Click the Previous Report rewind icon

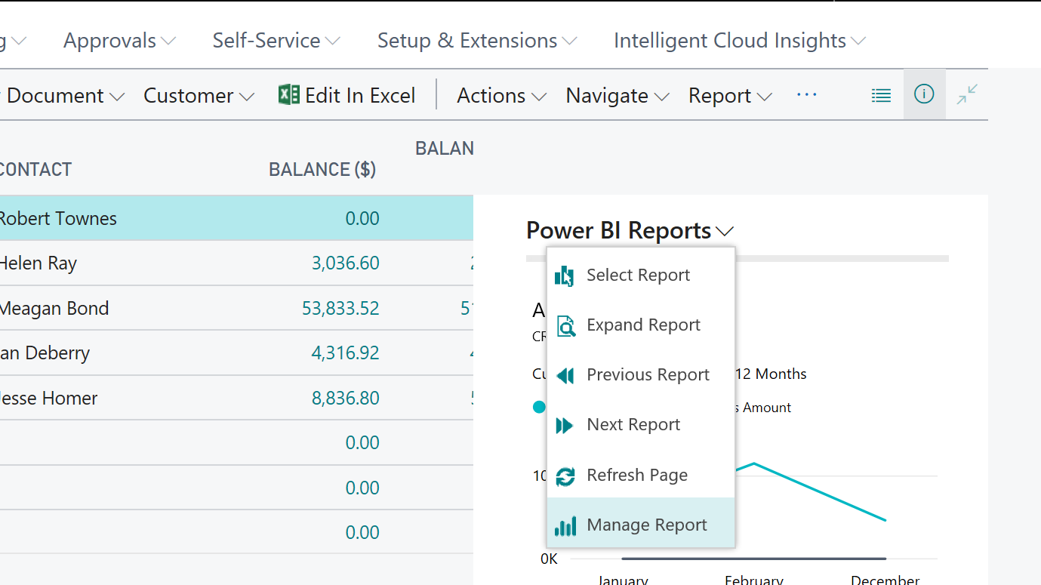(x=565, y=375)
